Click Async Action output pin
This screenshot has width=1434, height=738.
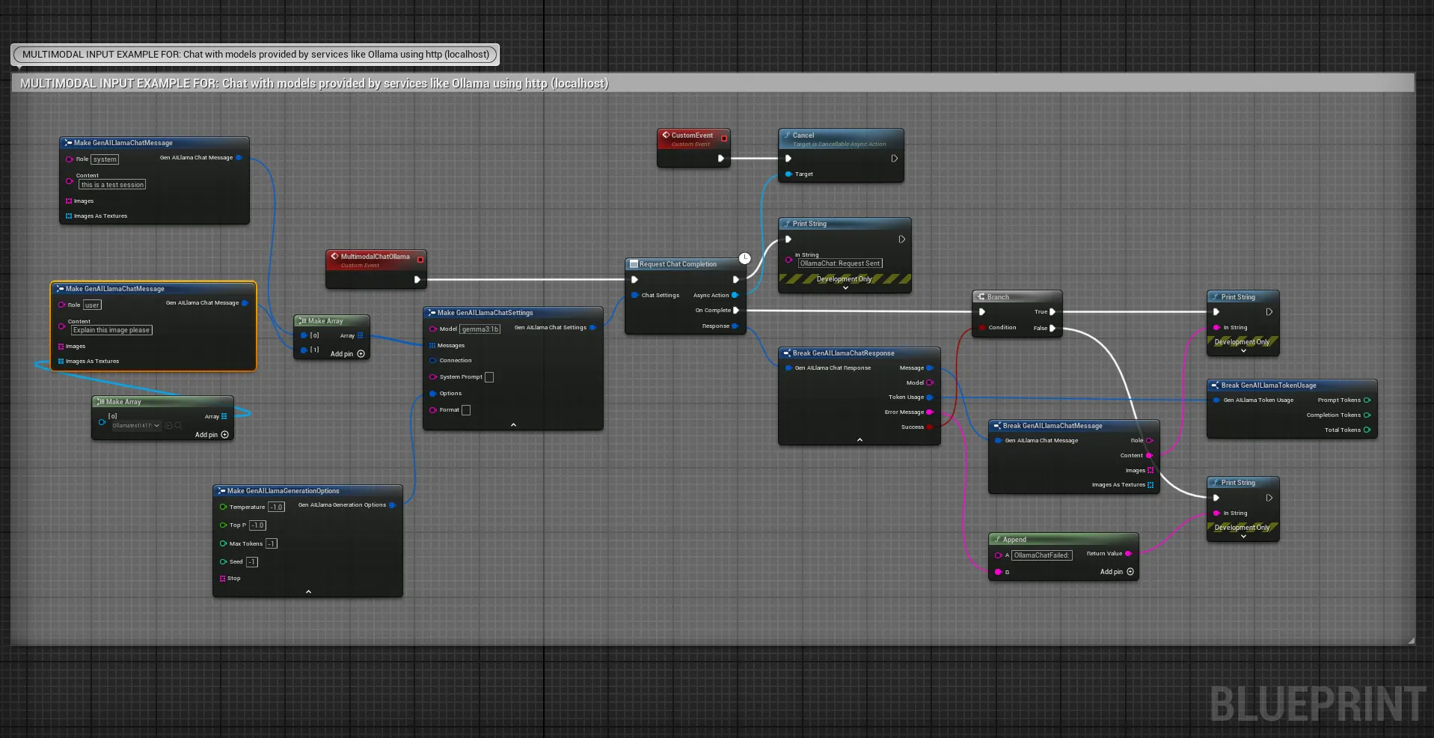(x=735, y=296)
